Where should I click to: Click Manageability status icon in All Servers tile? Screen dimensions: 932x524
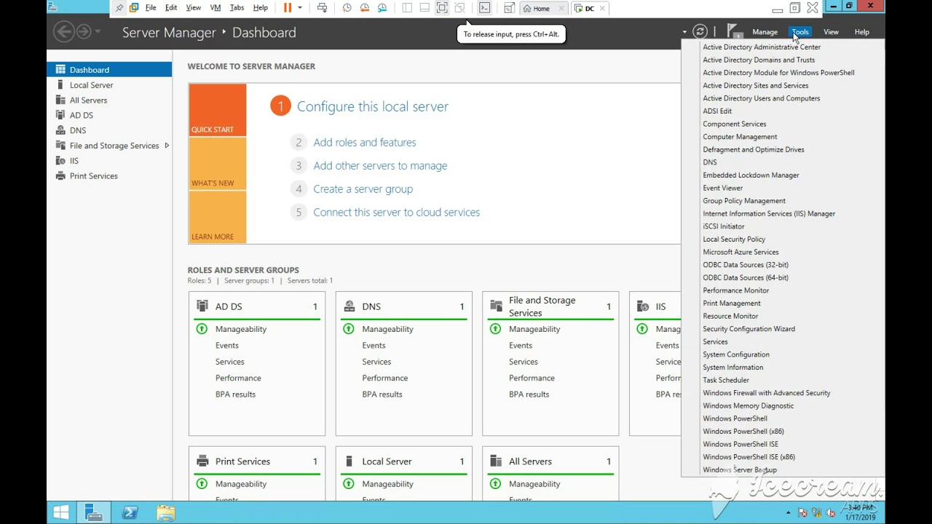[x=496, y=484]
